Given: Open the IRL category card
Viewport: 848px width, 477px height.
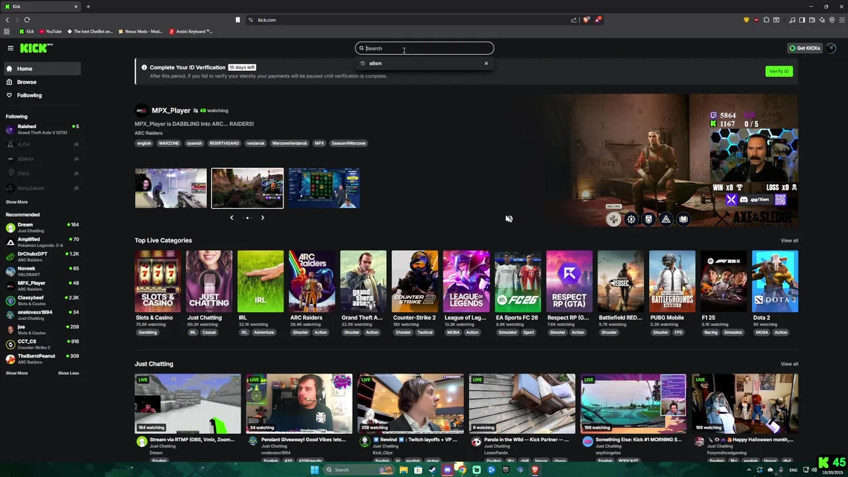Looking at the screenshot, I should tap(260, 281).
